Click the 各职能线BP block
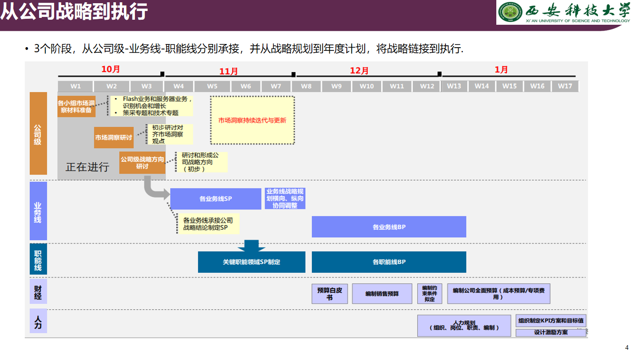 coord(389,262)
